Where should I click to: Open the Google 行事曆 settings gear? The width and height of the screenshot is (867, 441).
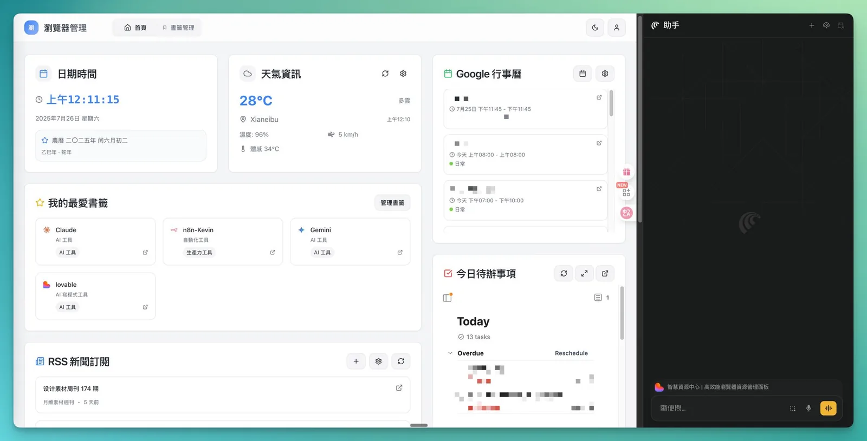(x=605, y=74)
